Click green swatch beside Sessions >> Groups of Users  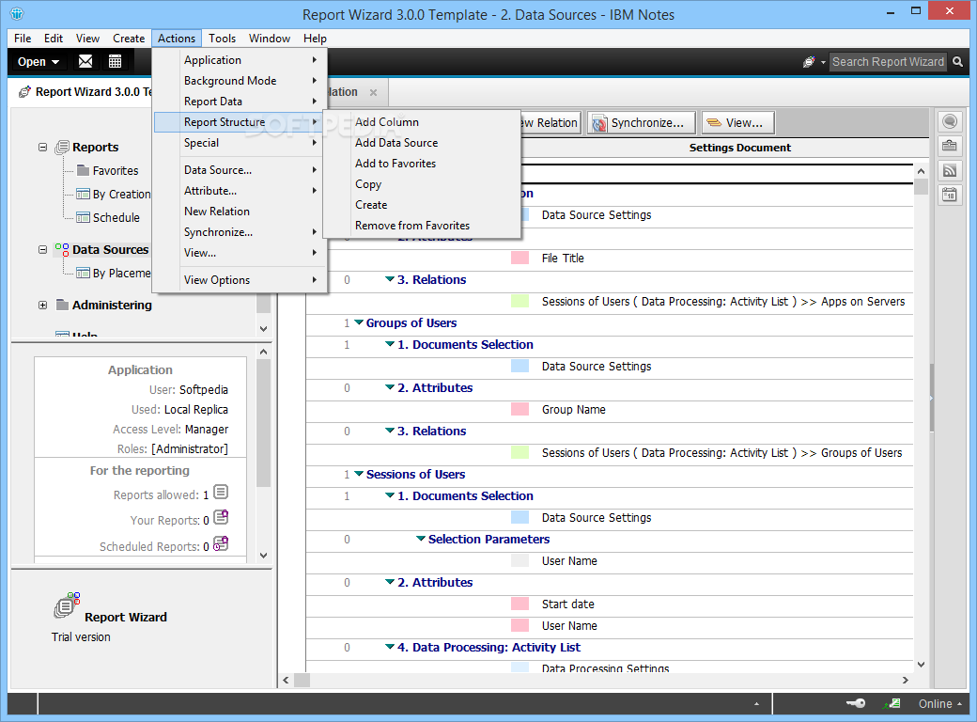click(520, 452)
